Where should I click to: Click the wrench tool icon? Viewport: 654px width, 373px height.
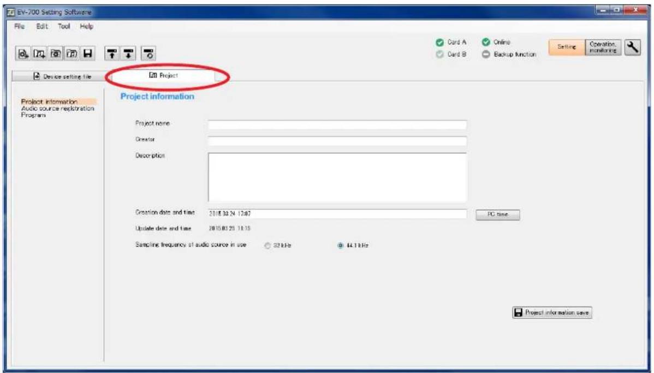(632, 47)
